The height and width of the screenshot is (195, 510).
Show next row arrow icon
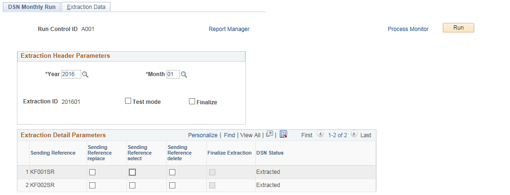(x=354, y=134)
